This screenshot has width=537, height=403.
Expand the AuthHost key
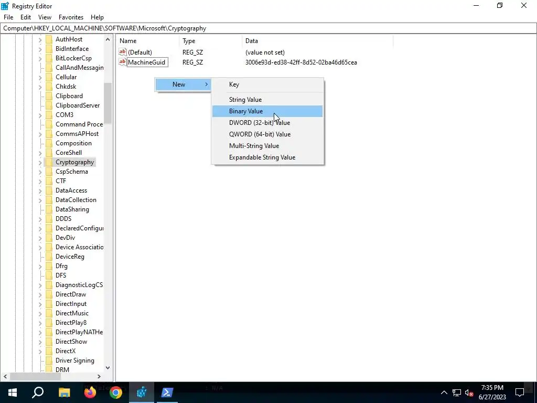40,40
